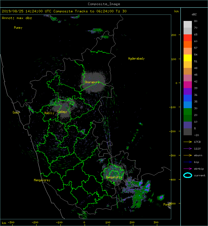The width and height of the screenshot is (208, 226).
Task: Click the 67CB legend label text
Action: pos(197,142)
